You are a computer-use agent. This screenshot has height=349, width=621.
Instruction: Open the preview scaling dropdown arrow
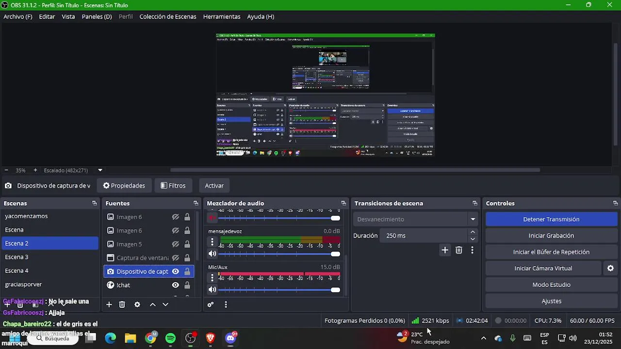click(100, 170)
